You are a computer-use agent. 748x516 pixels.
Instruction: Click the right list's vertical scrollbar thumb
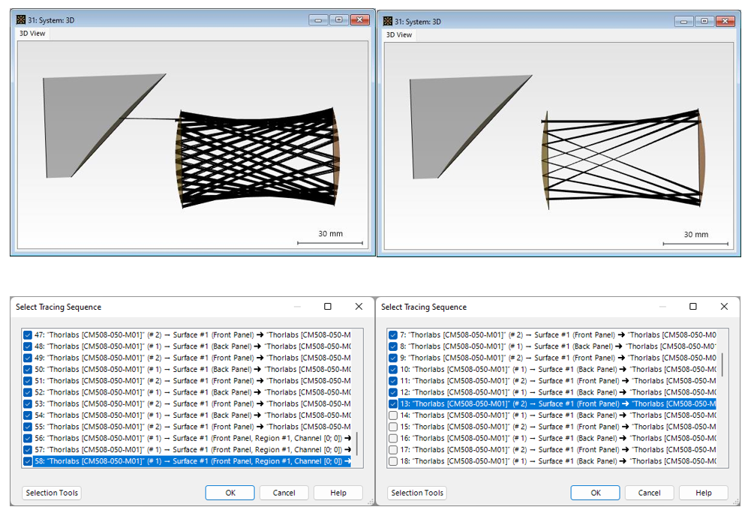coord(722,364)
